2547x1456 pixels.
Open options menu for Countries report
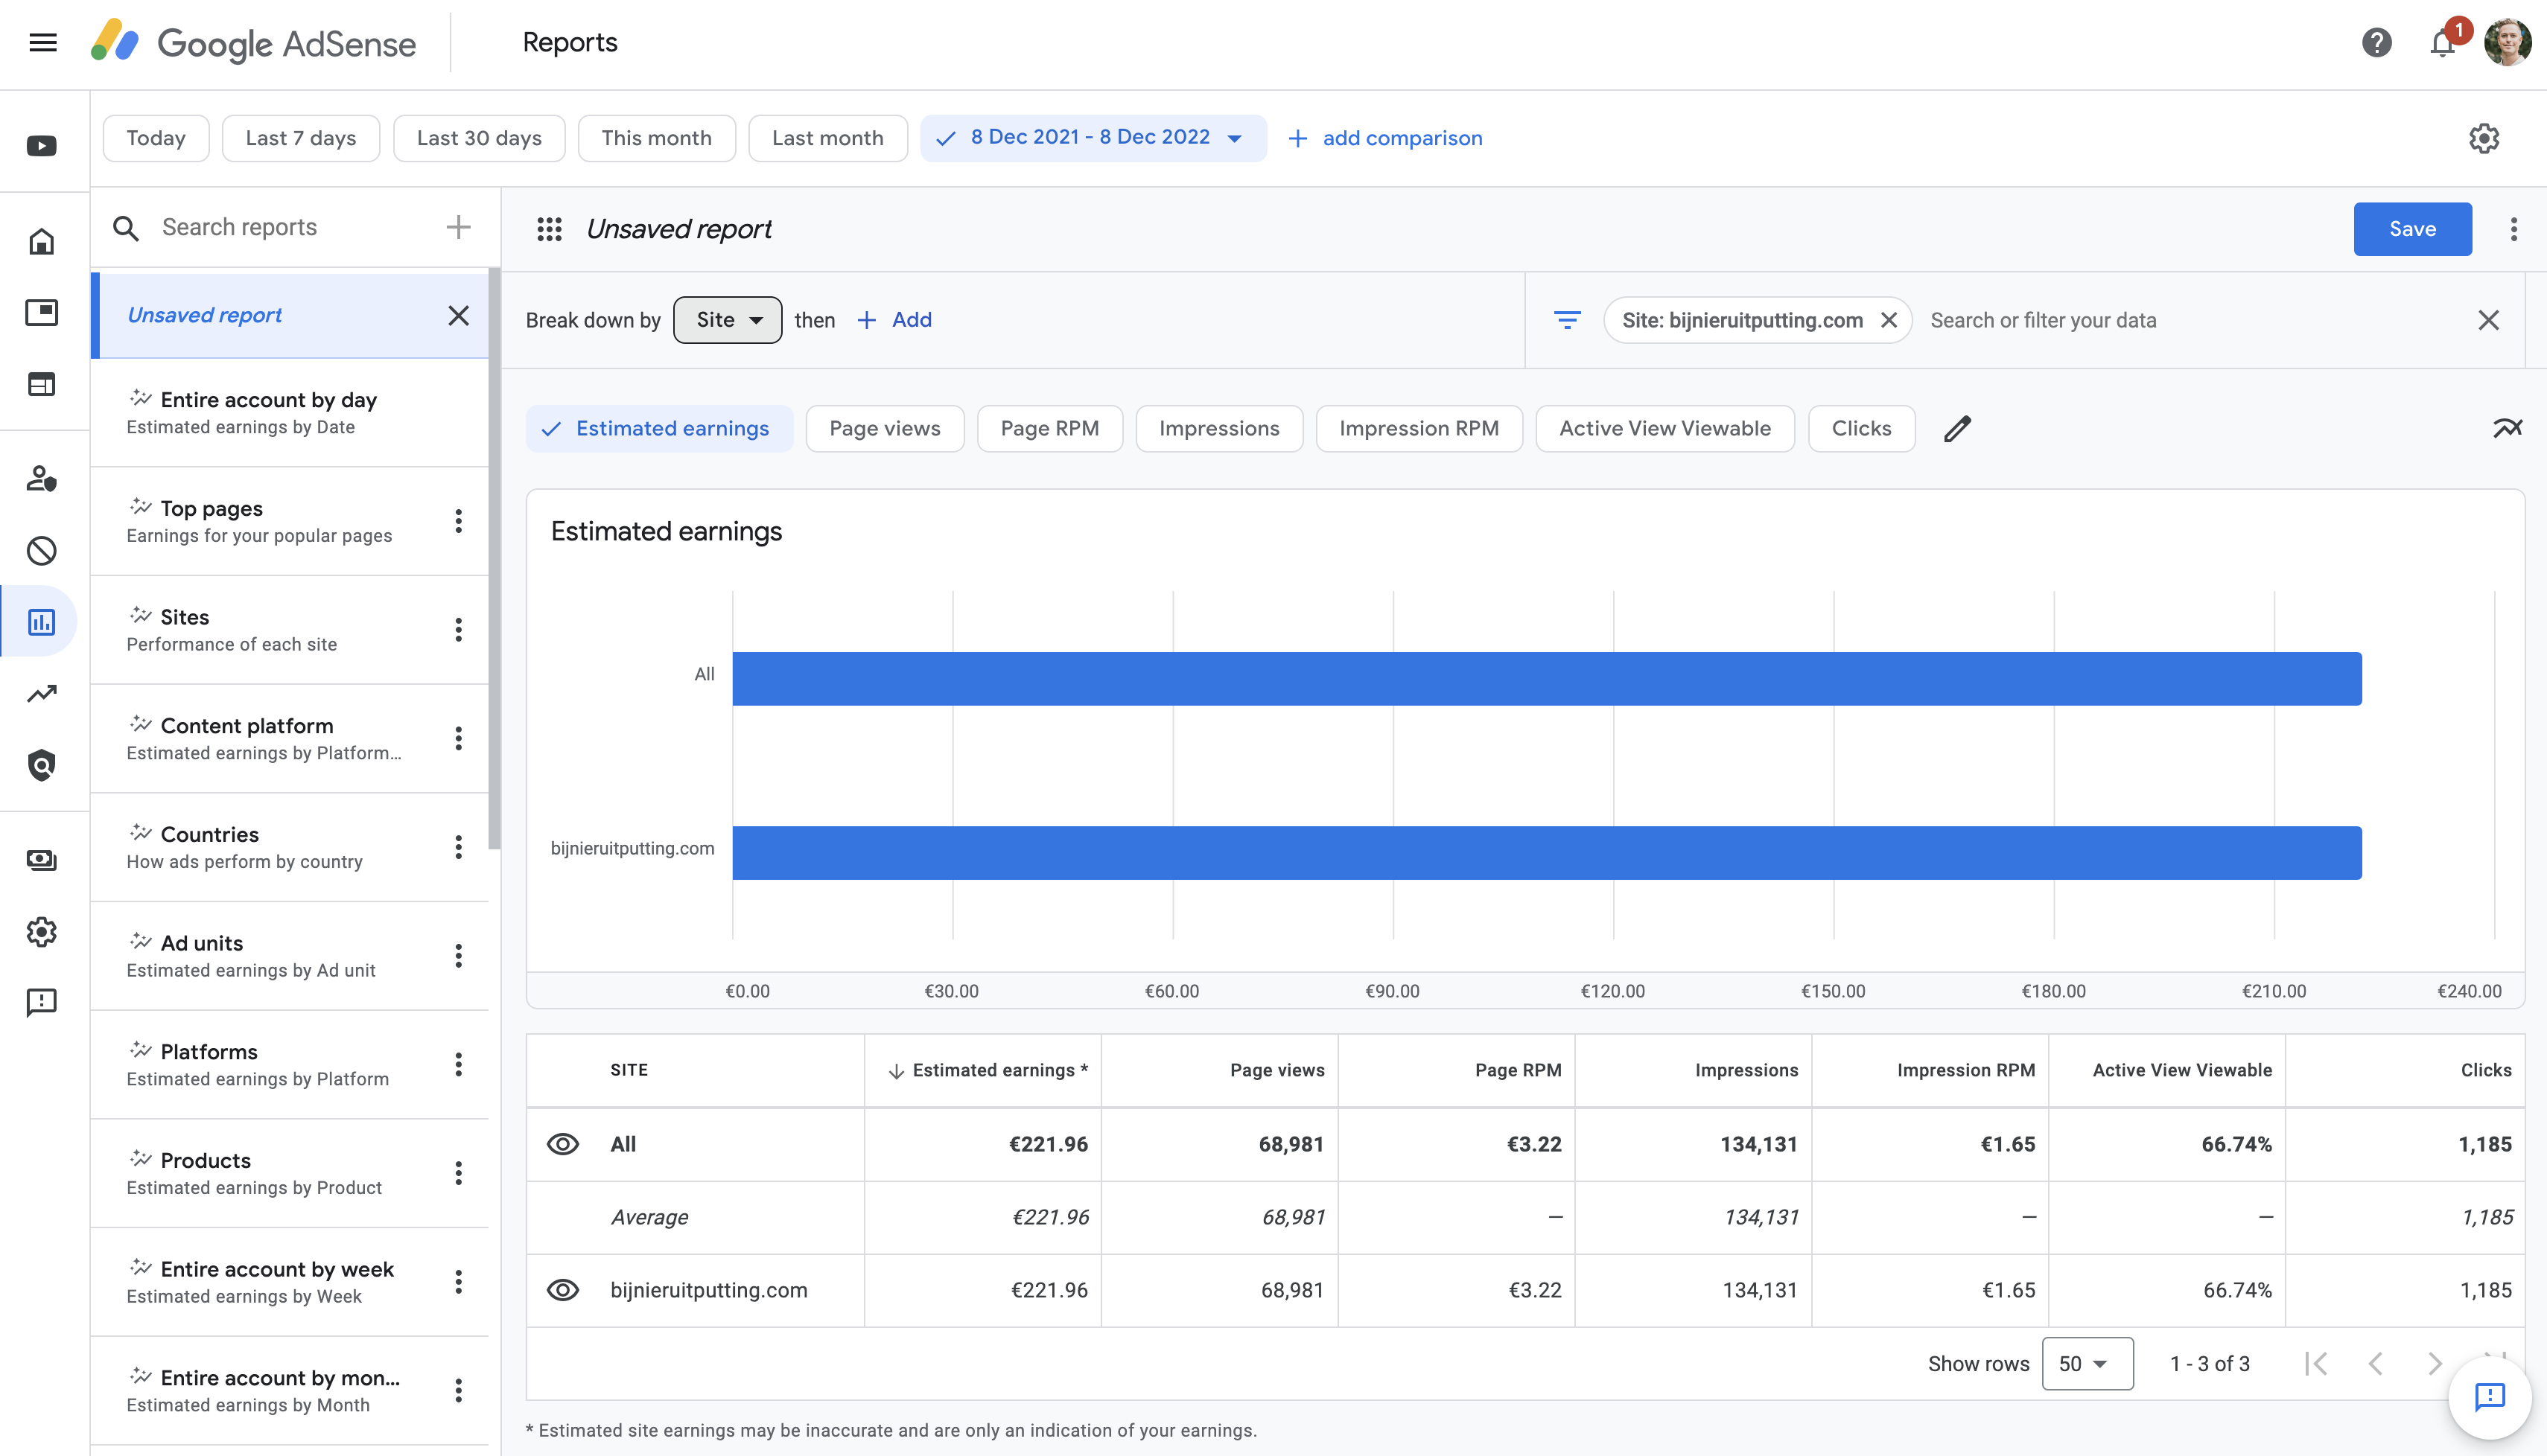tap(458, 848)
